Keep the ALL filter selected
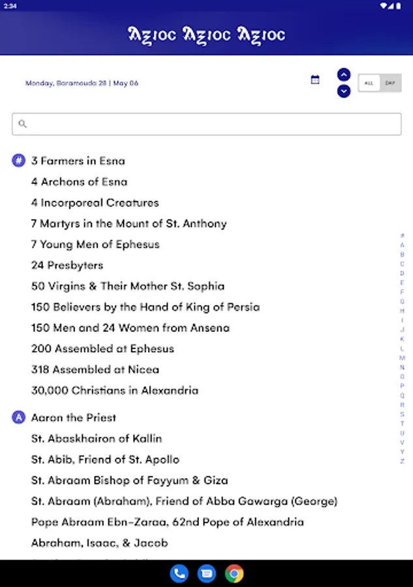Image resolution: width=413 pixels, height=587 pixels. click(369, 83)
